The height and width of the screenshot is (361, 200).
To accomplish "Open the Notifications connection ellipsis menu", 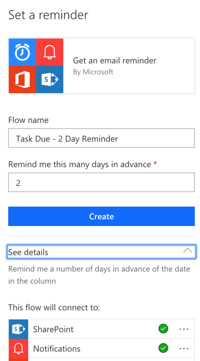I will (184, 348).
